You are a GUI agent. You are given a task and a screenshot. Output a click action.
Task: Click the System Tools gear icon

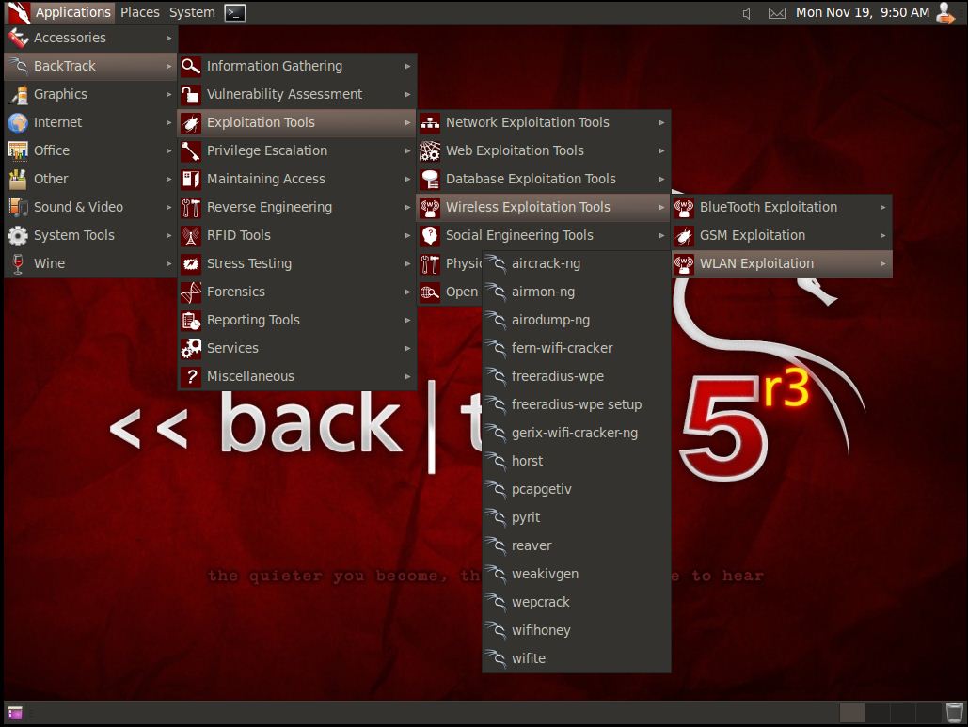point(18,236)
